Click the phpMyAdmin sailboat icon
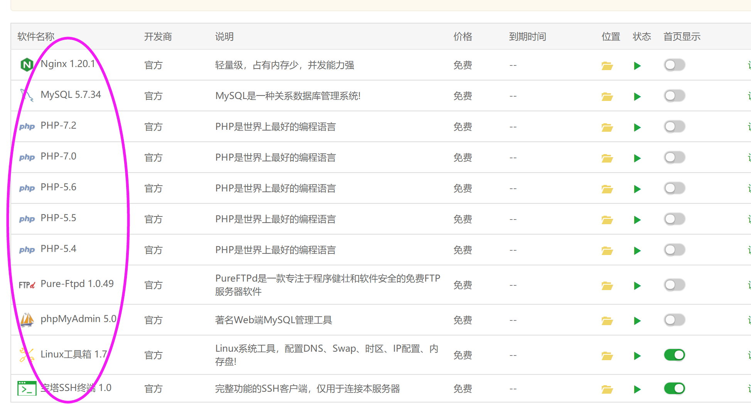Image resolution: width=751 pixels, height=406 pixels. pyautogui.click(x=26, y=319)
